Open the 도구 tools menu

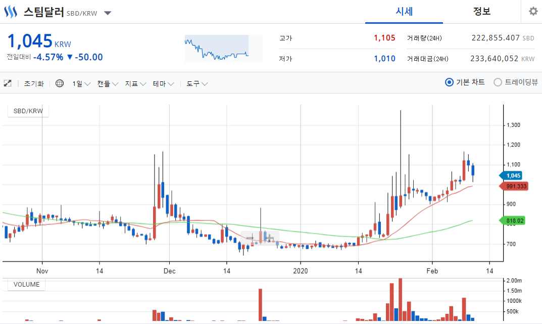click(x=197, y=84)
